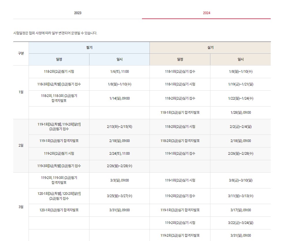This screenshot has height=241, width=288.
Task: Click the 119-2회(2급)필기 시험 entry
Action: (59, 154)
